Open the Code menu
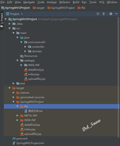Viewport: 120px width, 146px height. pyautogui.click(x=41, y=2)
